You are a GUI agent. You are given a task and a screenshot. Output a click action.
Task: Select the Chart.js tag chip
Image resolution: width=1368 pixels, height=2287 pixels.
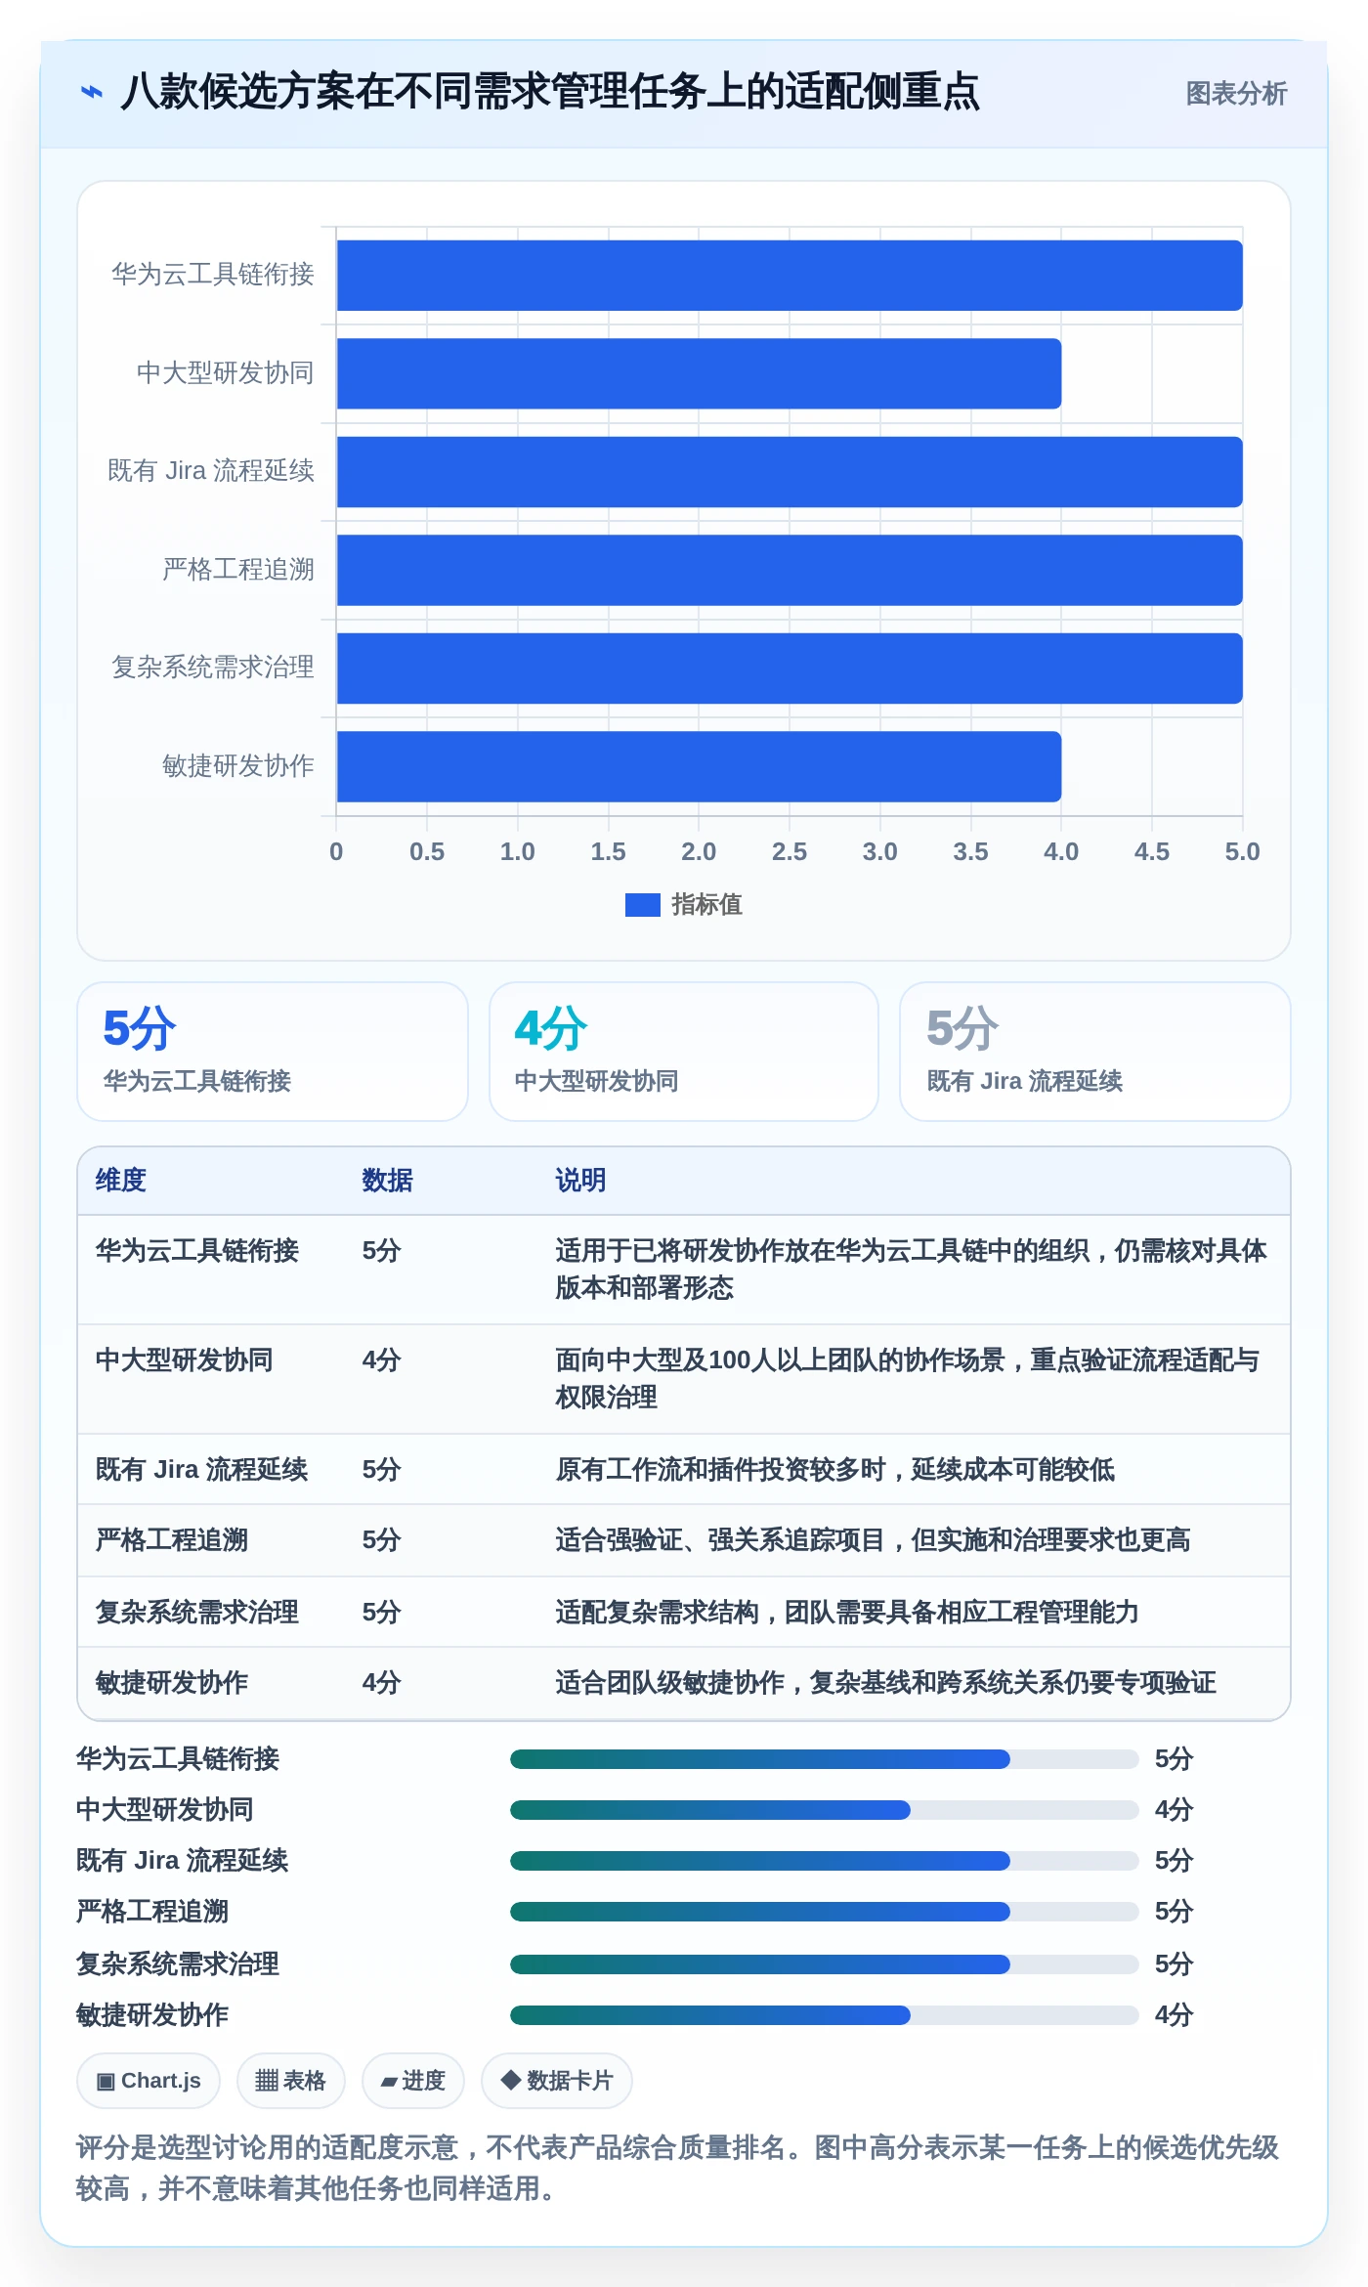click(149, 2081)
